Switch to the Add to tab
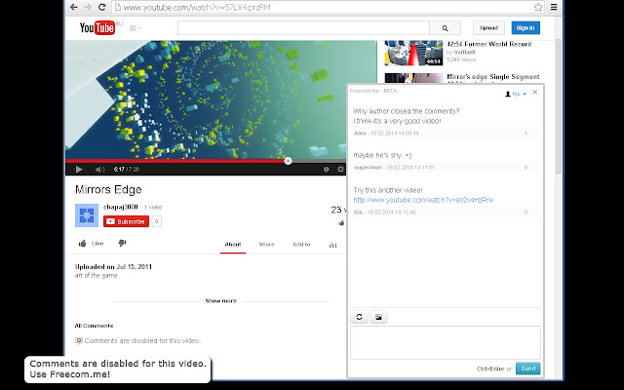 [301, 245]
